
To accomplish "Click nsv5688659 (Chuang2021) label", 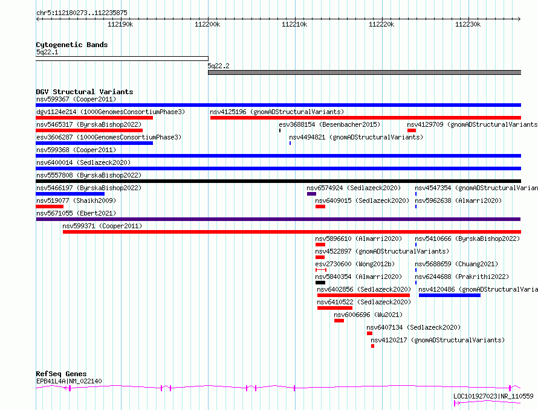I will pos(456,264).
